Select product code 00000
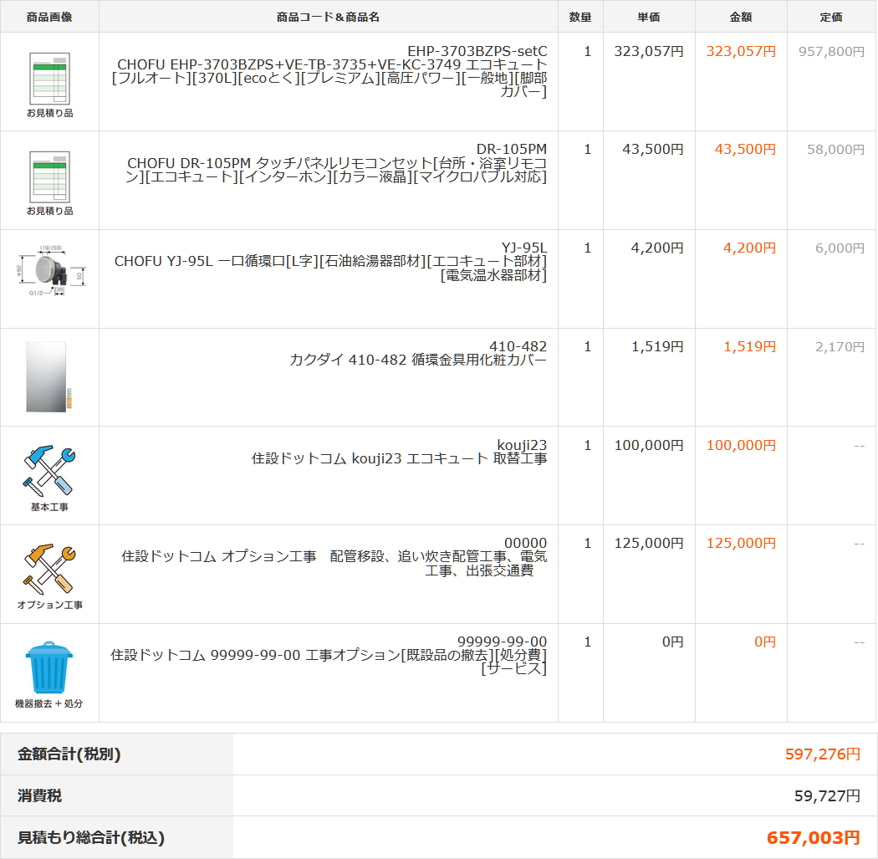The width and height of the screenshot is (878, 859). [x=525, y=543]
